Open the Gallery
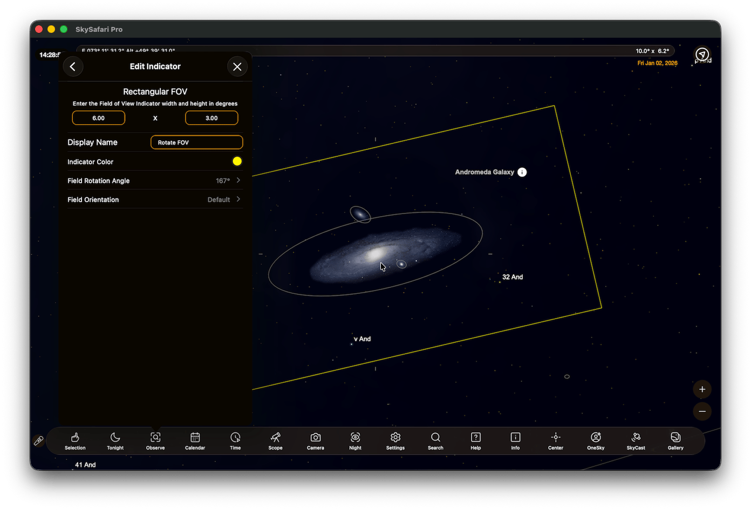Viewport: 751px width, 510px height. (675, 441)
